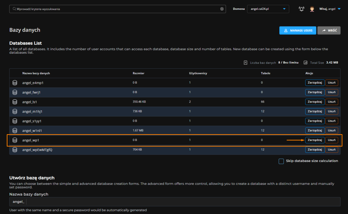348x214 pixels.
Task: Focus the Nazwa bazy danych input field
Action: [183, 202]
